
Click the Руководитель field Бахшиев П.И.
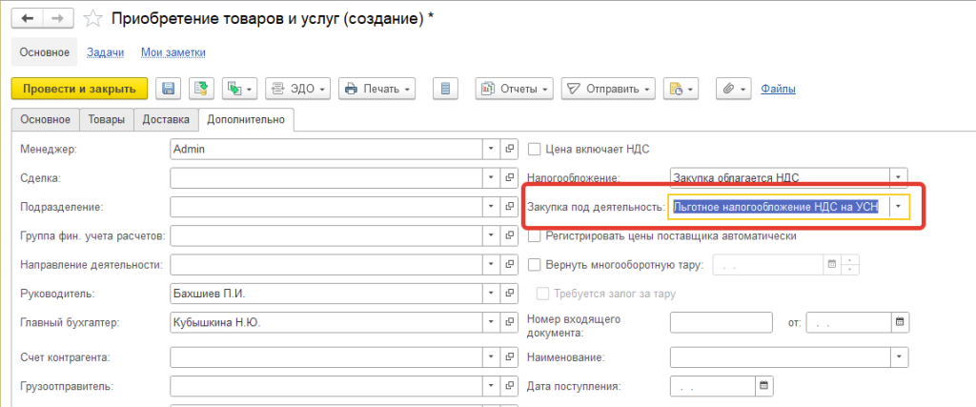click(x=326, y=294)
